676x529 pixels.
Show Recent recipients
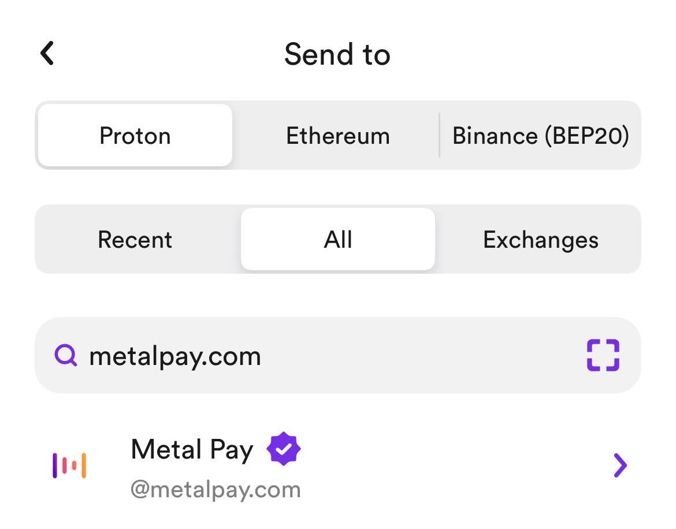[x=135, y=239]
